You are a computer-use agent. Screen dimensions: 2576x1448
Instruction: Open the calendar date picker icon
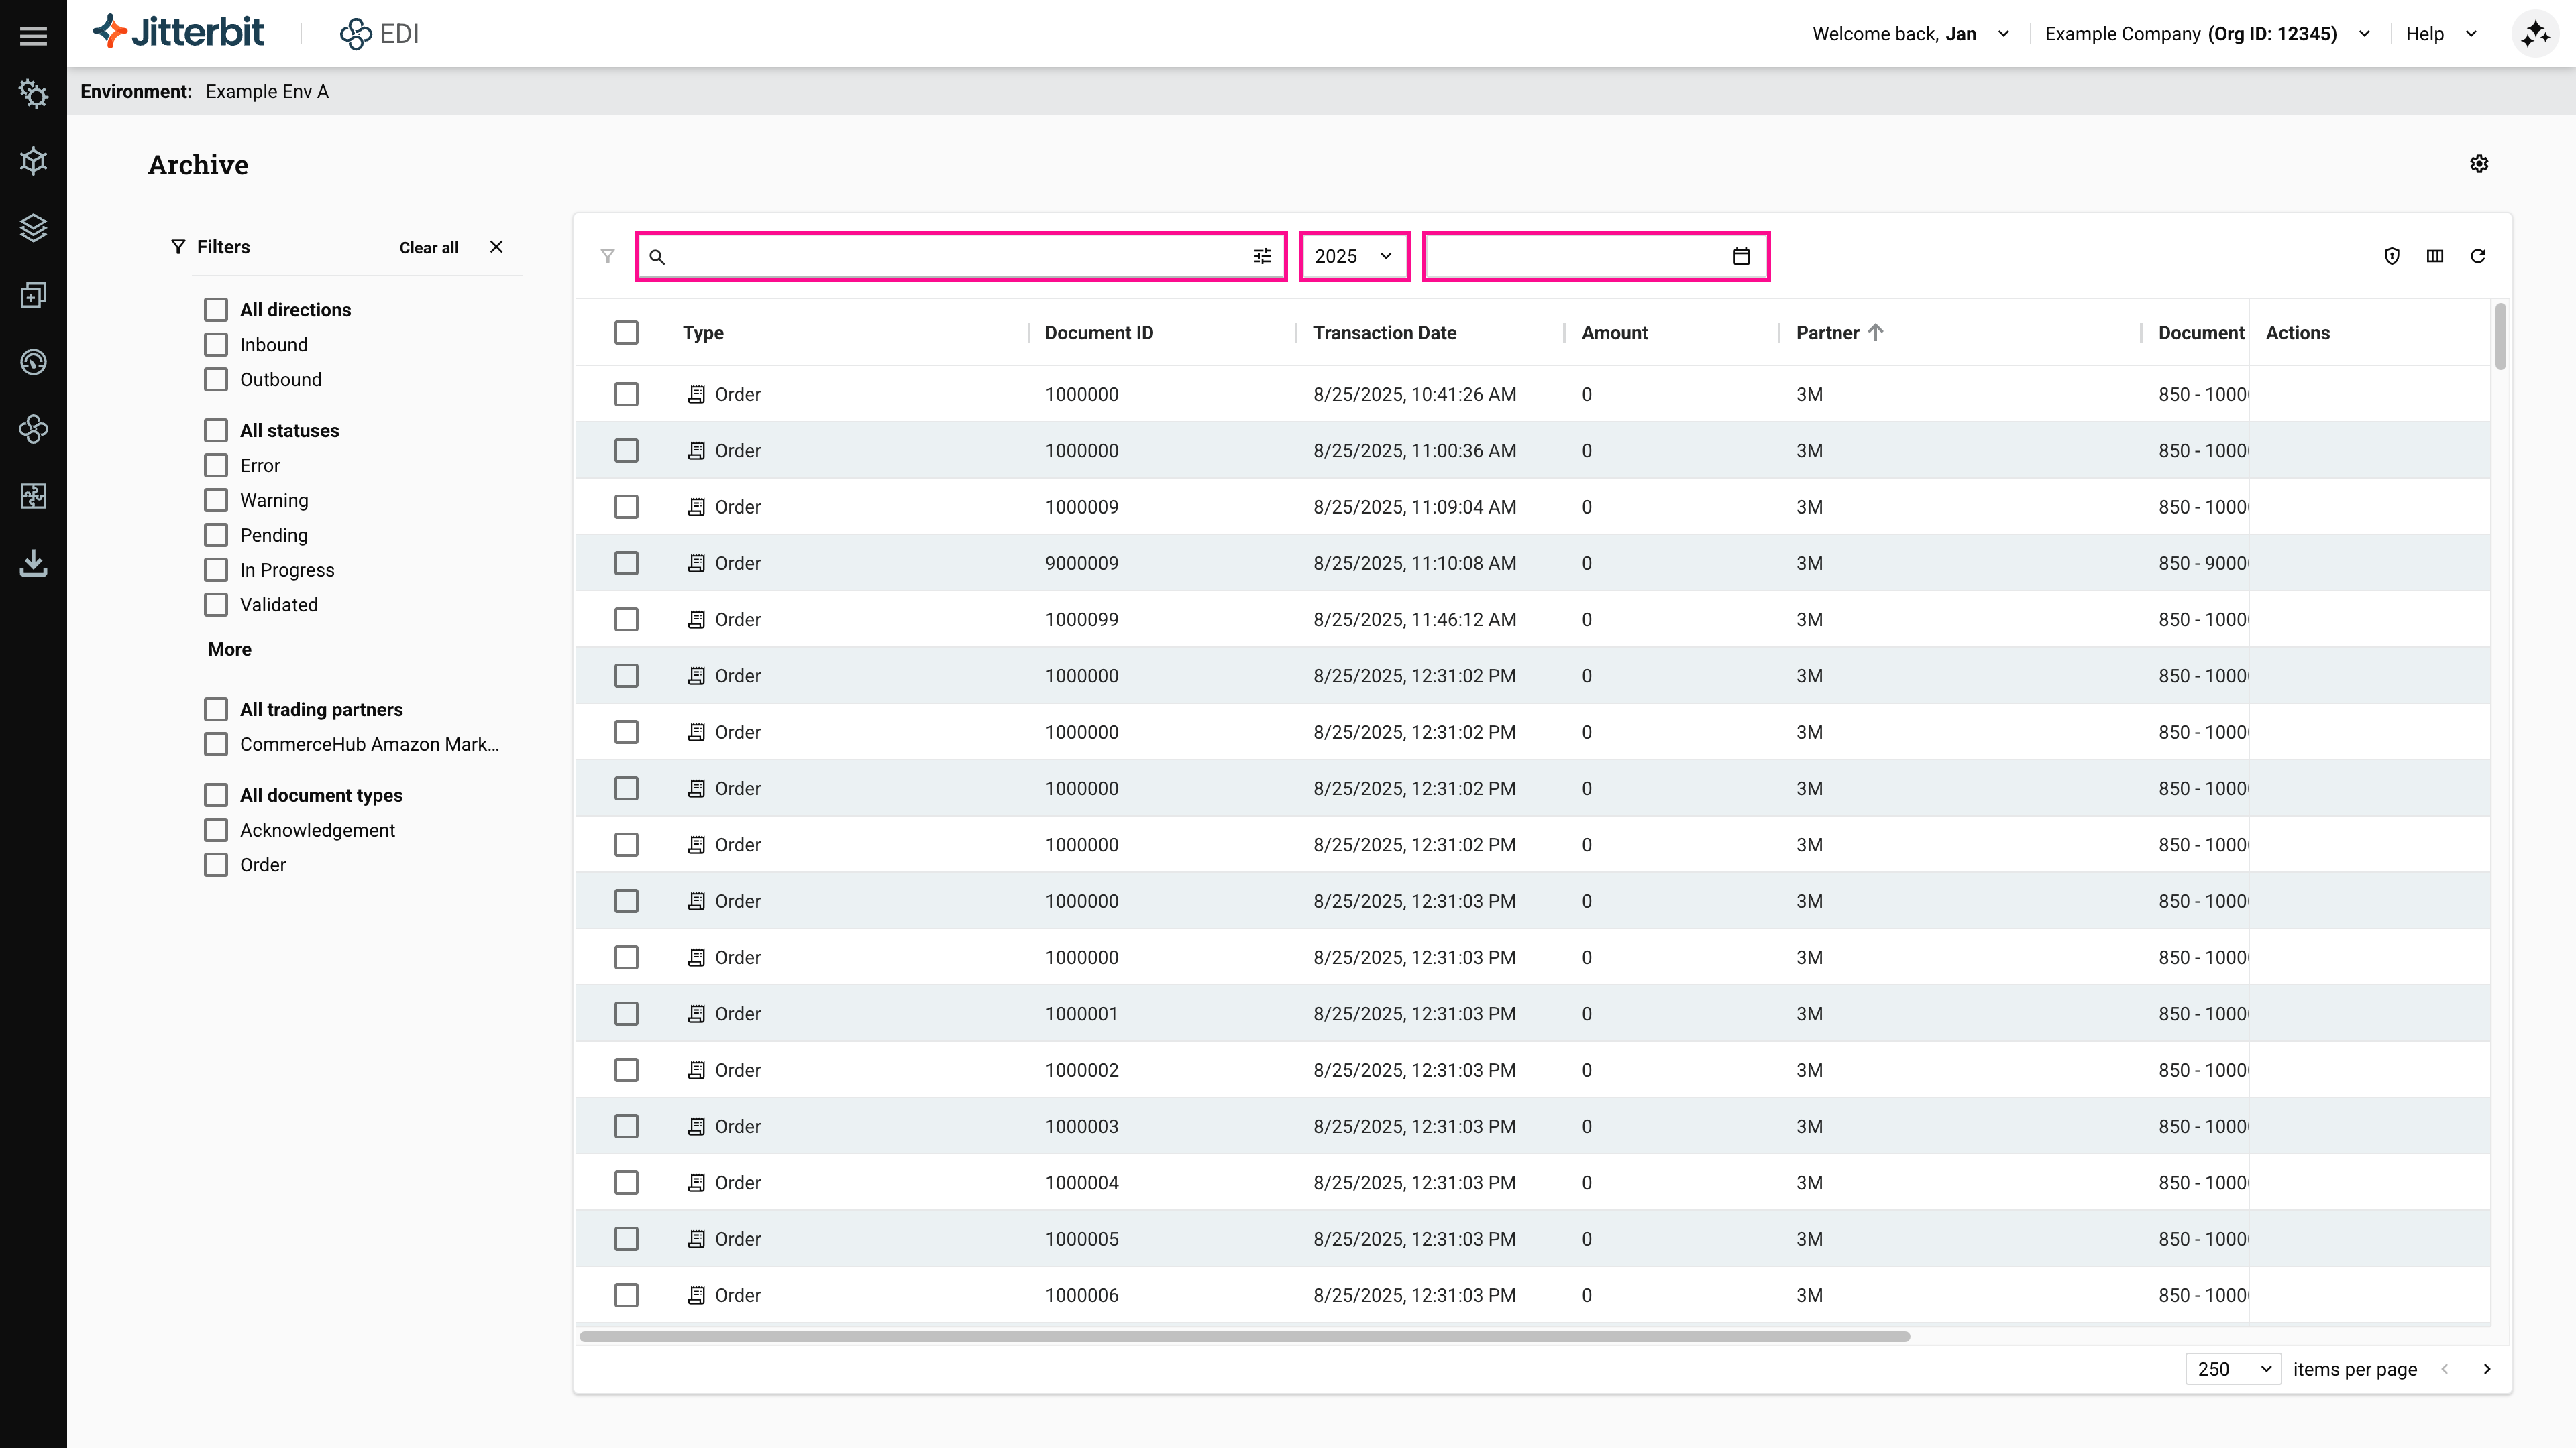pos(1741,256)
